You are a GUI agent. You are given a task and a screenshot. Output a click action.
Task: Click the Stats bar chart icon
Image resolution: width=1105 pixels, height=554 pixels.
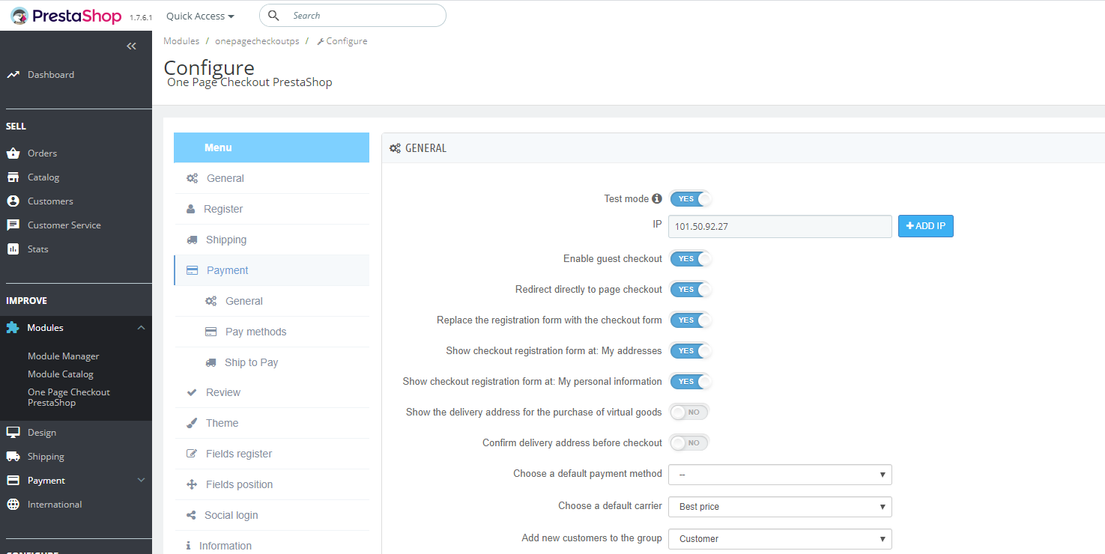13,249
